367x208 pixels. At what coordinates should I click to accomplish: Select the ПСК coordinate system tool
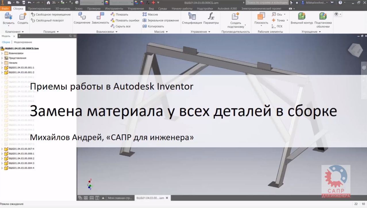(x=277, y=26)
